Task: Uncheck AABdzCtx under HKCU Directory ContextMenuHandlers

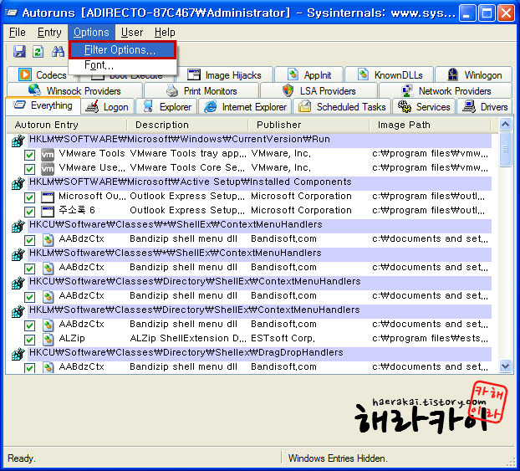Action: click(29, 297)
